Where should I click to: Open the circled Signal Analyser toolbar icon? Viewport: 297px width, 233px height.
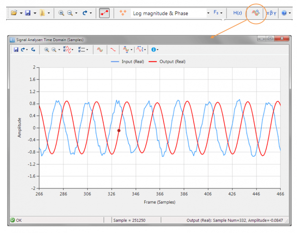[x=255, y=13]
